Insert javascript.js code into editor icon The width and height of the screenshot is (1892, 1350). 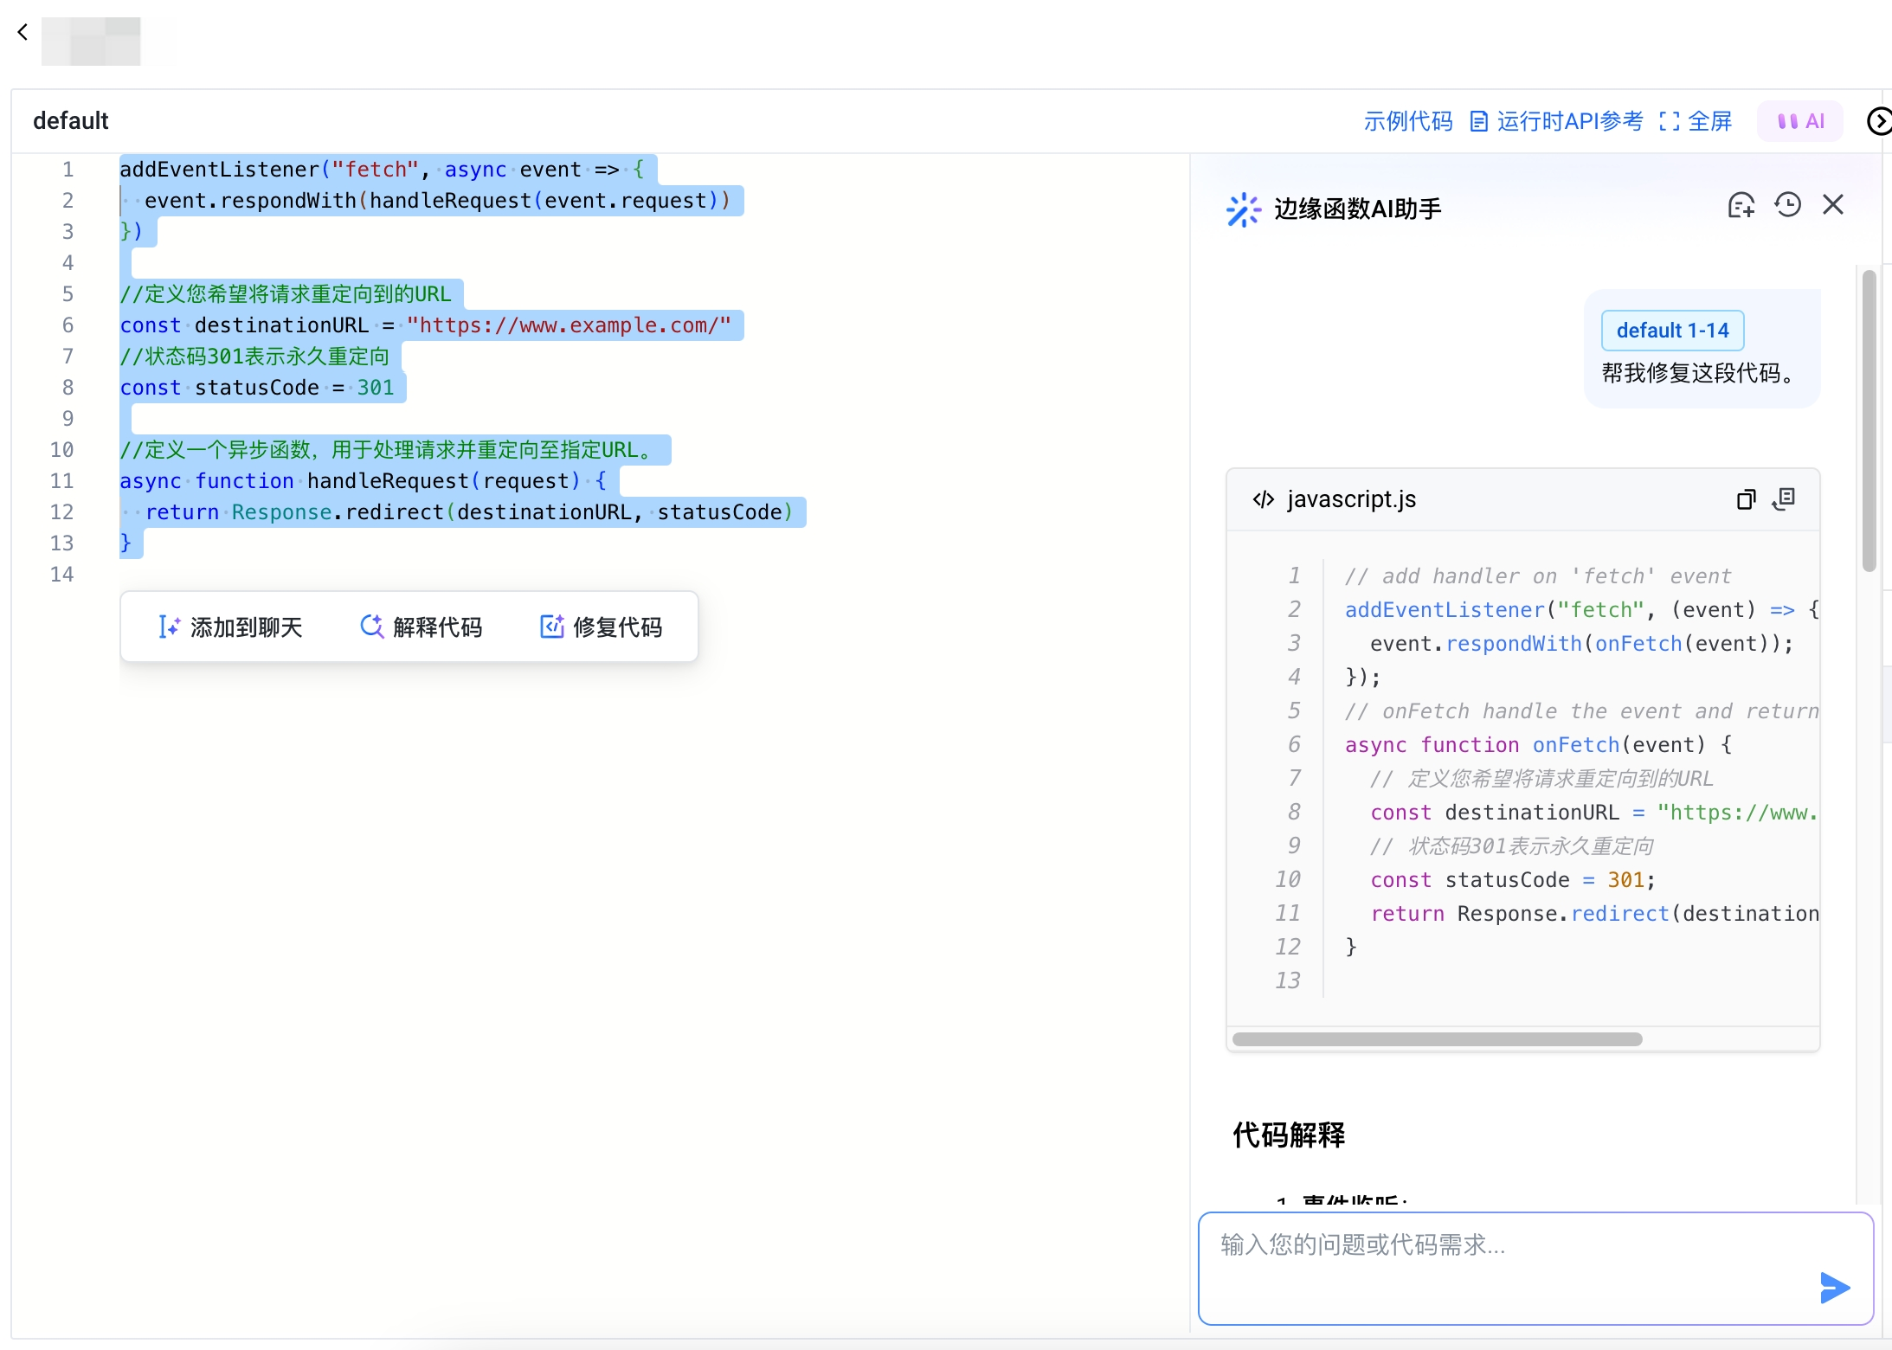click(1784, 499)
